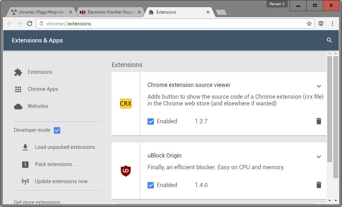Click the Load unpacked download icon
Screen dimensions: 342x207
point(25,147)
